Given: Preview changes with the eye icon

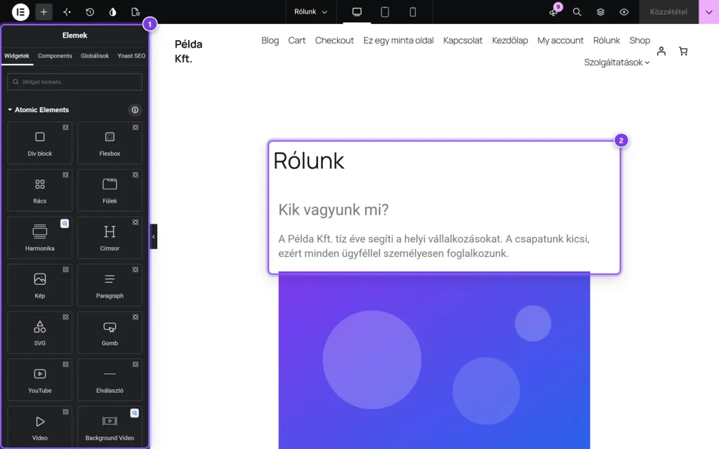Looking at the screenshot, I should tap(624, 12).
